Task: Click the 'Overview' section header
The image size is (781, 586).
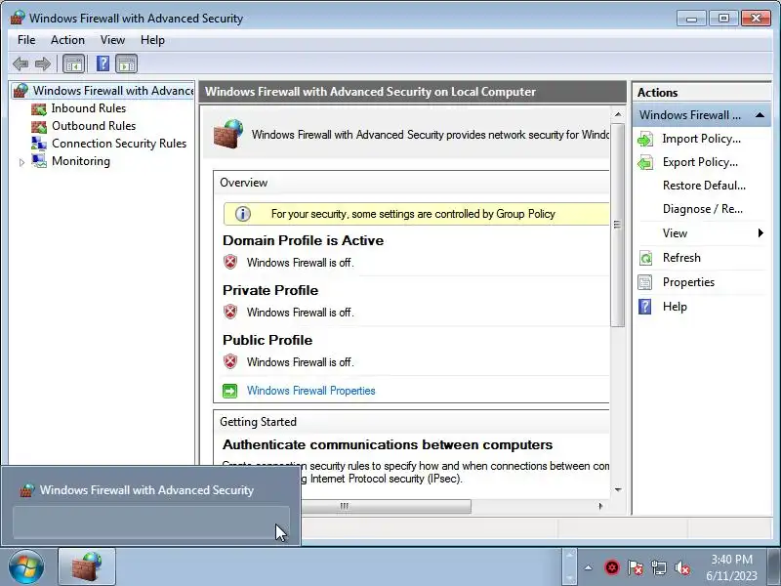Action: (x=243, y=183)
